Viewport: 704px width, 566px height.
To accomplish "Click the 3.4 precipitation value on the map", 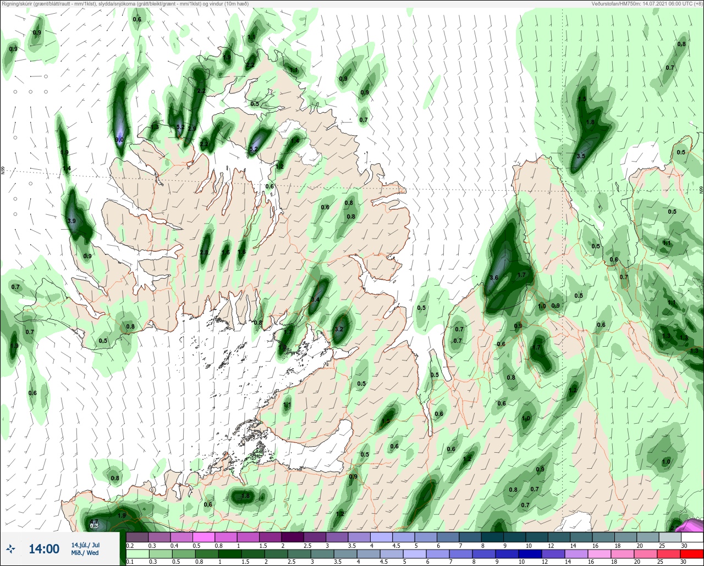I will 315,299.
